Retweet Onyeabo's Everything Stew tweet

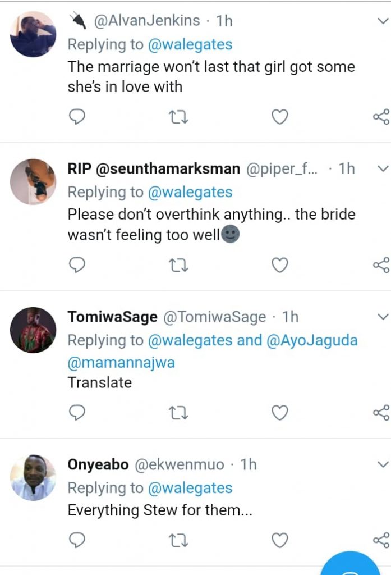[x=178, y=540]
